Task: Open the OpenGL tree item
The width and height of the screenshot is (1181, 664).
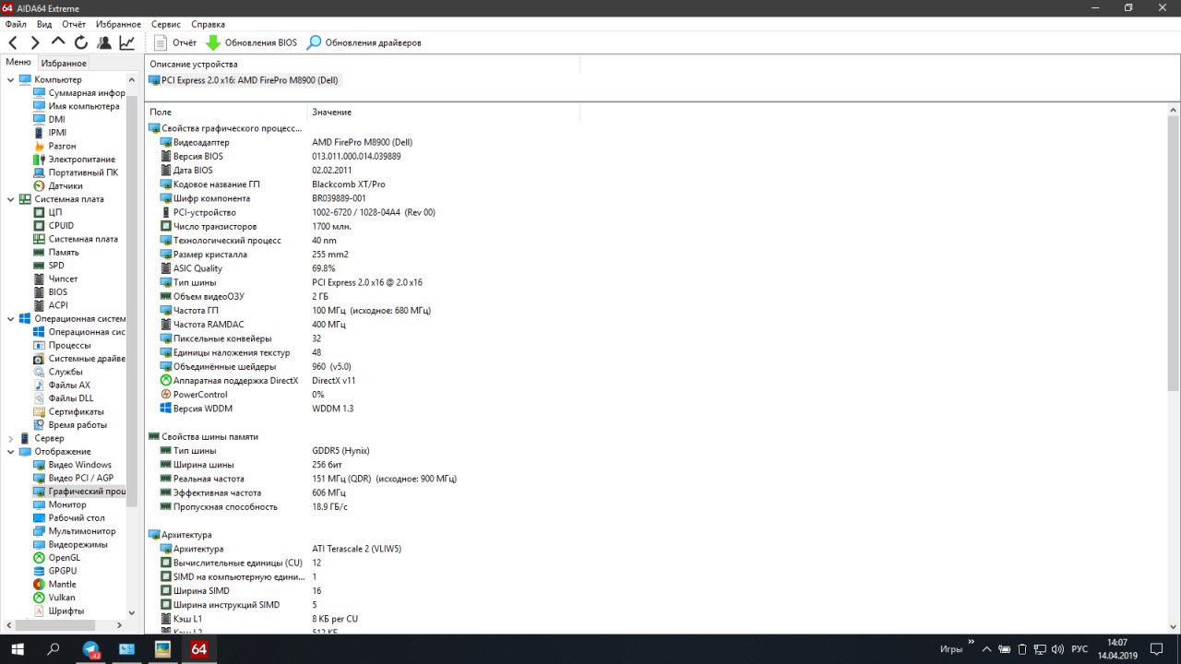Action: (x=57, y=558)
